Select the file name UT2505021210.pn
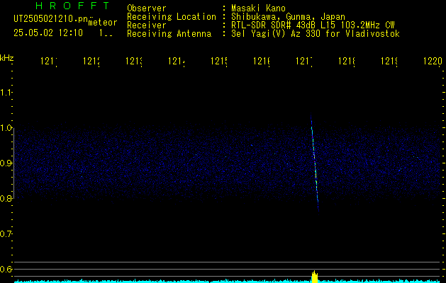446x283 pixels. (51, 18)
